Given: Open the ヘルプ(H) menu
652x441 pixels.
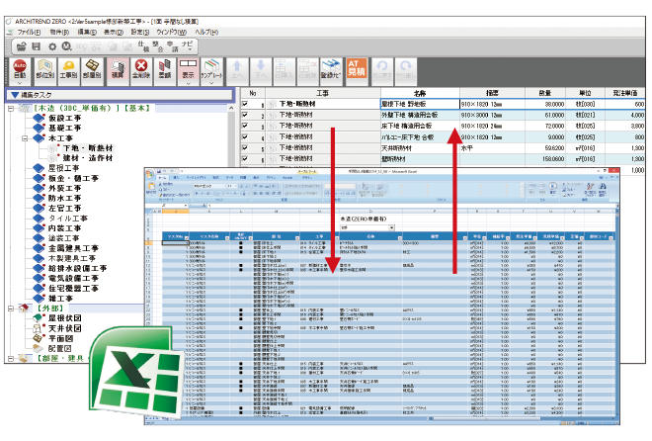Looking at the screenshot, I should [x=206, y=32].
